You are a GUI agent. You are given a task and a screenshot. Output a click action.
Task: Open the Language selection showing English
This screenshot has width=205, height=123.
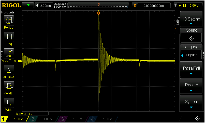(191, 55)
